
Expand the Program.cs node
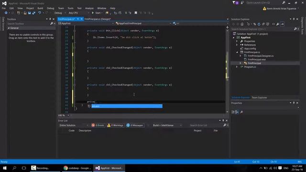pyautogui.click(x=237, y=67)
